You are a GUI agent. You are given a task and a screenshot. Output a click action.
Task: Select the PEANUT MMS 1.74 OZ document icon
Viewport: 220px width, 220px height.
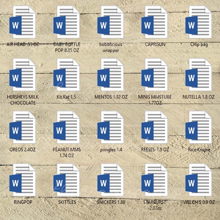(x=66, y=127)
